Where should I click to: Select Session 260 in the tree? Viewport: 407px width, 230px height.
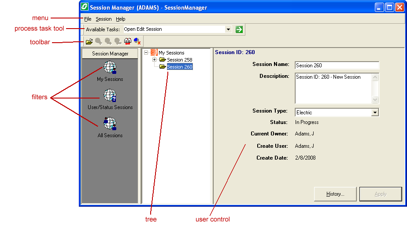[x=179, y=67]
